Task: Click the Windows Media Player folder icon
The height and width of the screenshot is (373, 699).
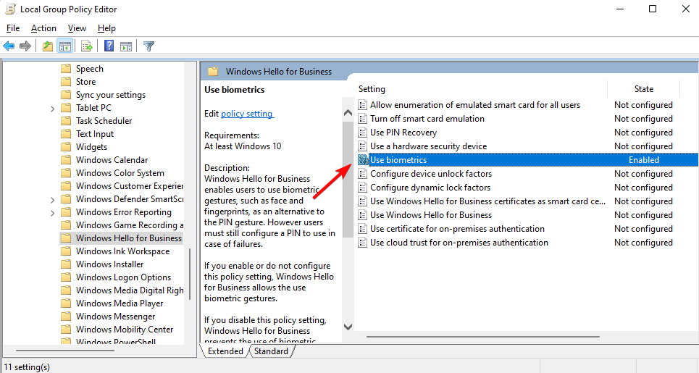Action: point(66,303)
